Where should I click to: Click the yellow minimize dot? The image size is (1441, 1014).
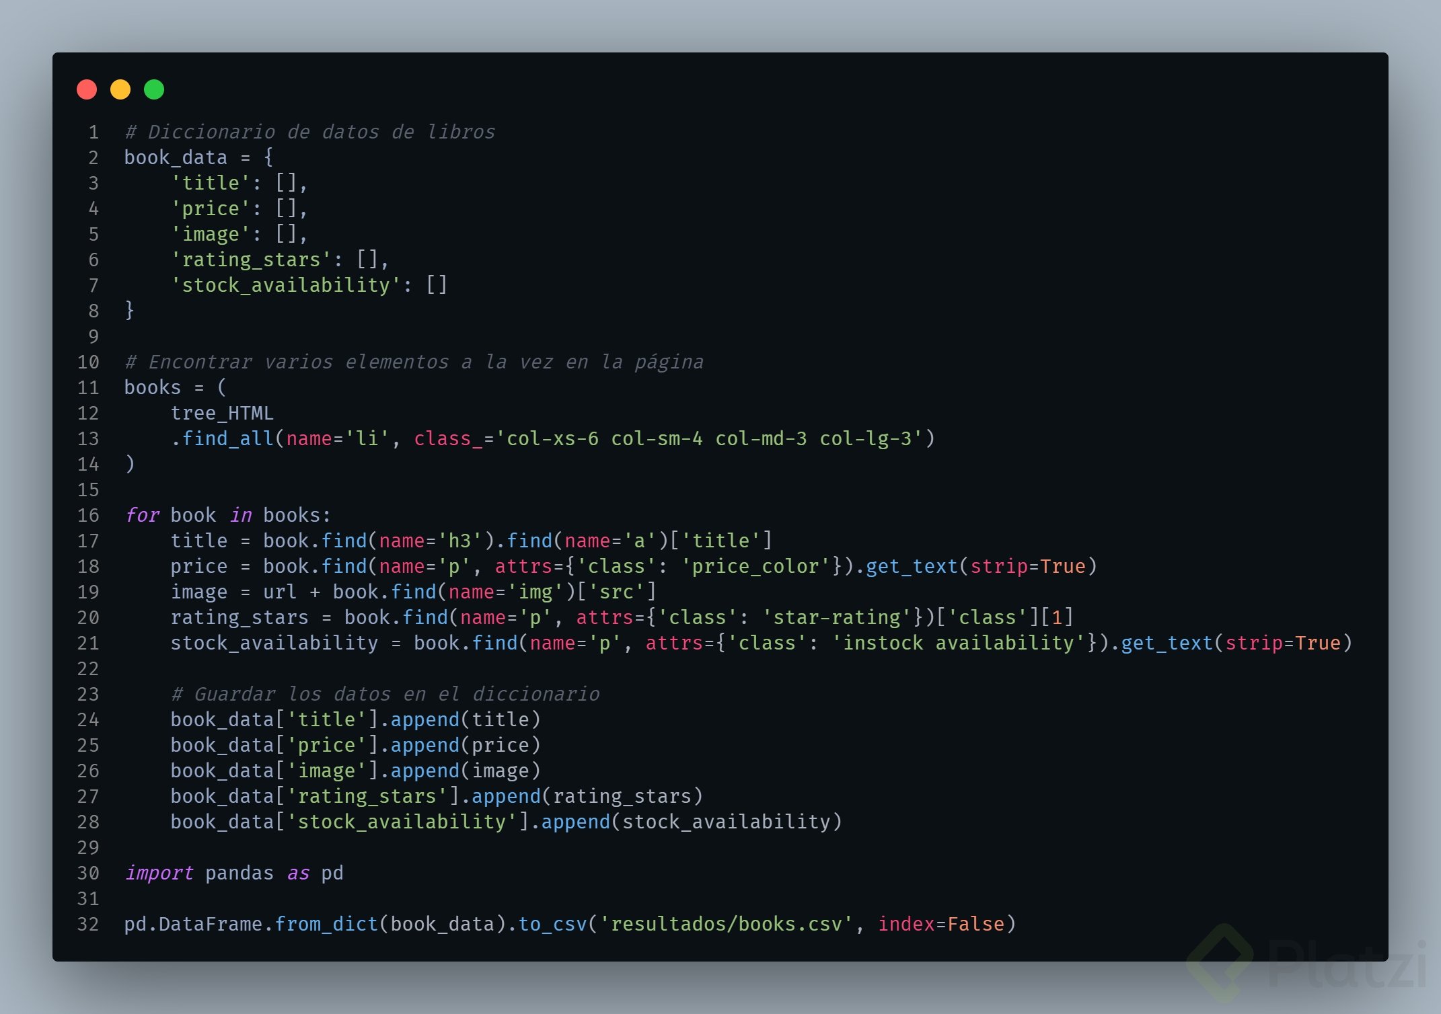[x=120, y=89]
